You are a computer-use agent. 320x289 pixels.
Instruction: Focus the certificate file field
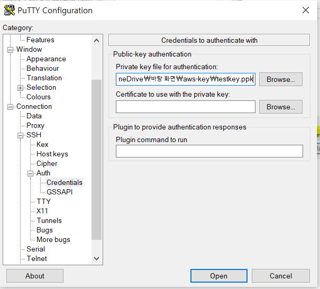point(186,107)
